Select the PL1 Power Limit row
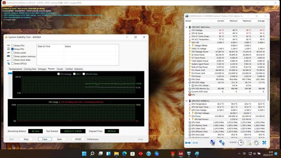Screen dimensions: 281x158 pyautogui.click(x=227, y=70)
